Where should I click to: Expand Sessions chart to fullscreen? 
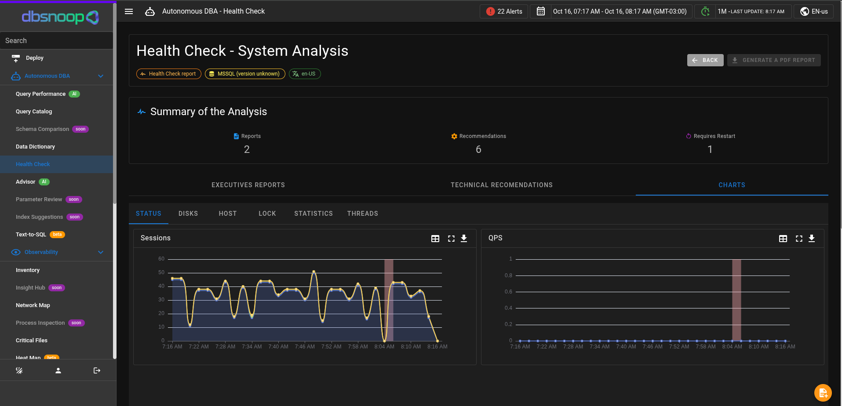point(451,239)
